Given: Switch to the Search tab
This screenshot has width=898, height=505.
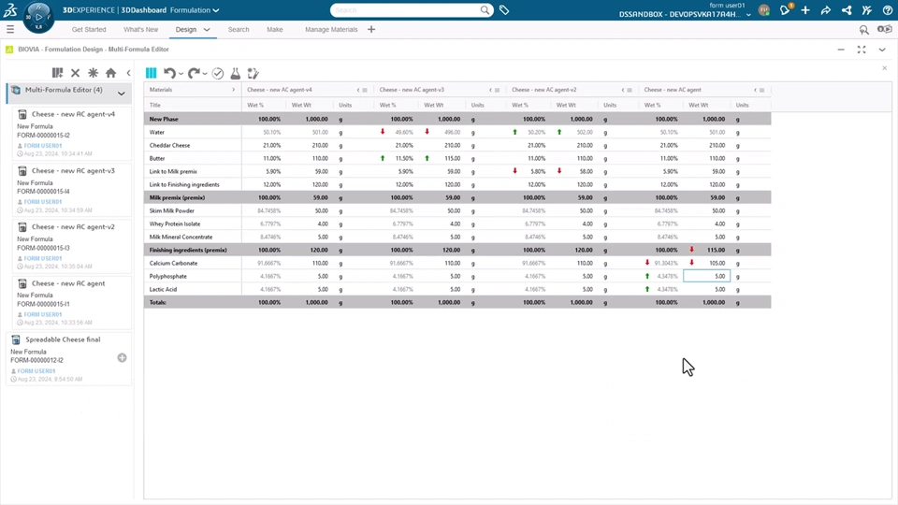Looking at the screenshot, I should point(239,30).
